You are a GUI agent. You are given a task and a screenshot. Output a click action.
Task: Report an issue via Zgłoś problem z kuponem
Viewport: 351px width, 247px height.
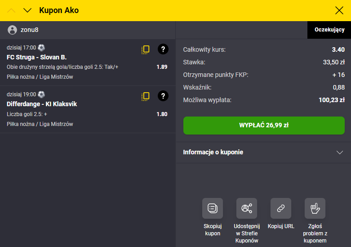315,208
